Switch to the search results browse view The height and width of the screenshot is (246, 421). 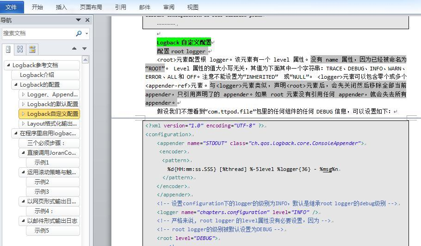pyautogui.click(x=32, y=49)
